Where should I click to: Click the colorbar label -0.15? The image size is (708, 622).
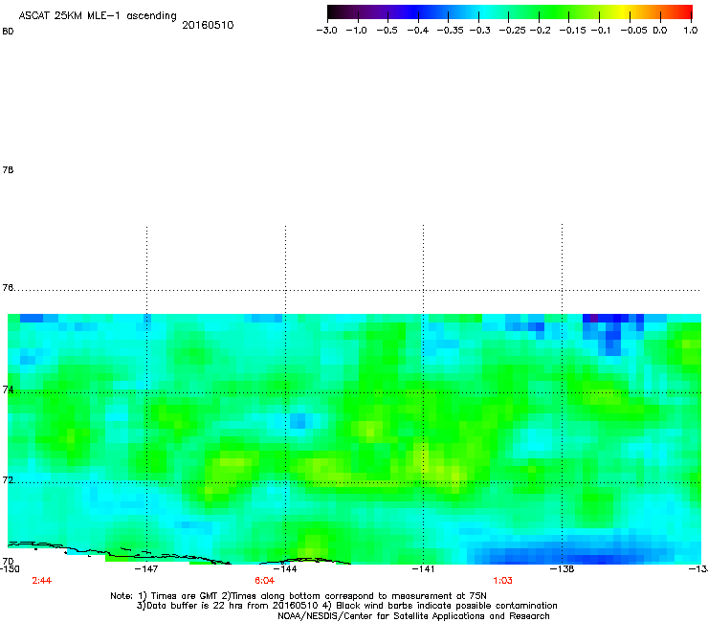point(572,31)
